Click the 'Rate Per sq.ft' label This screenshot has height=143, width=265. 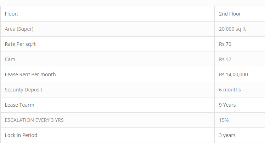pyautogui.click(x=20, y=44)
